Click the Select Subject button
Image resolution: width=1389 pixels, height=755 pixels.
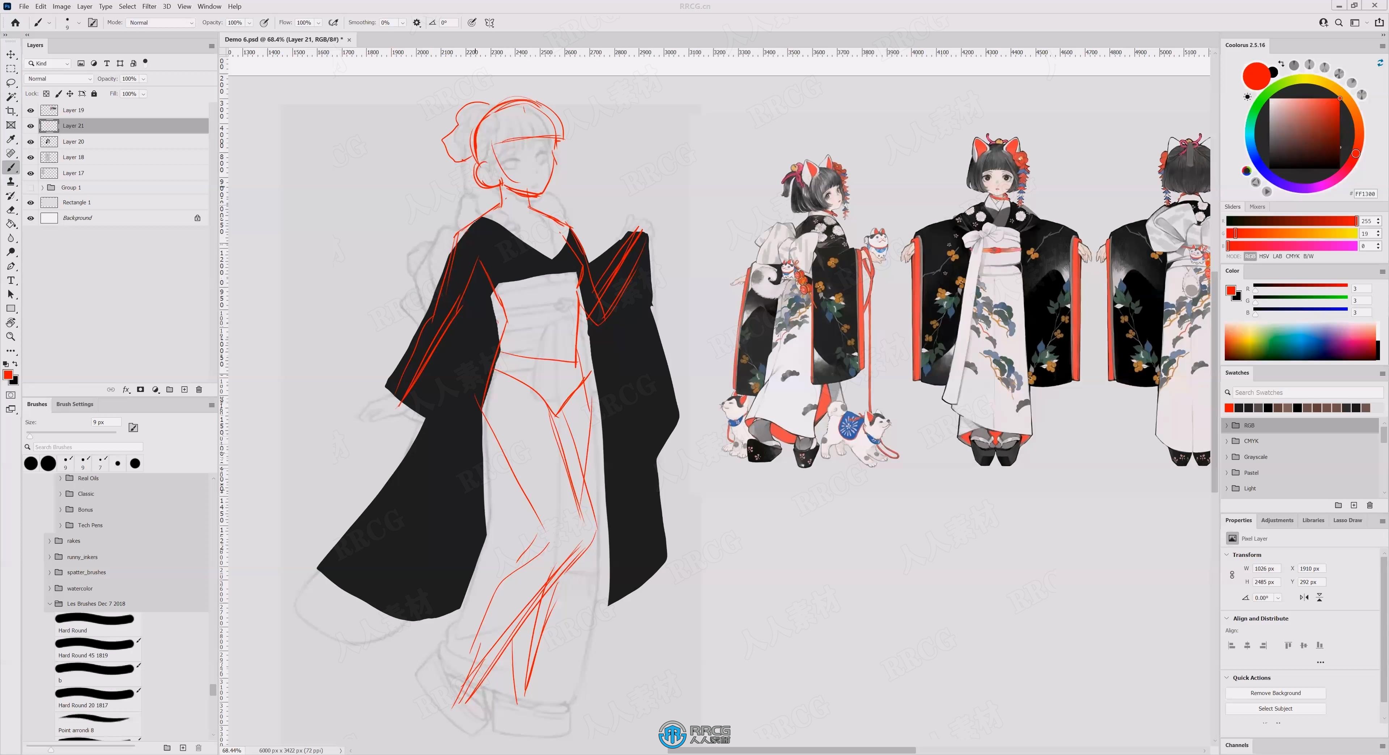point(1275,709)
